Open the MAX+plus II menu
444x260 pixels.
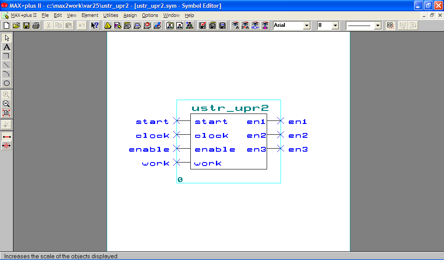[x=24, y=15]
